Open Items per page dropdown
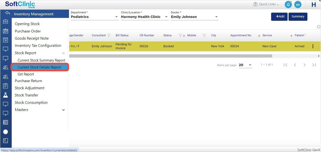Viewport: 321px width, 152px height. click(245, 65)
